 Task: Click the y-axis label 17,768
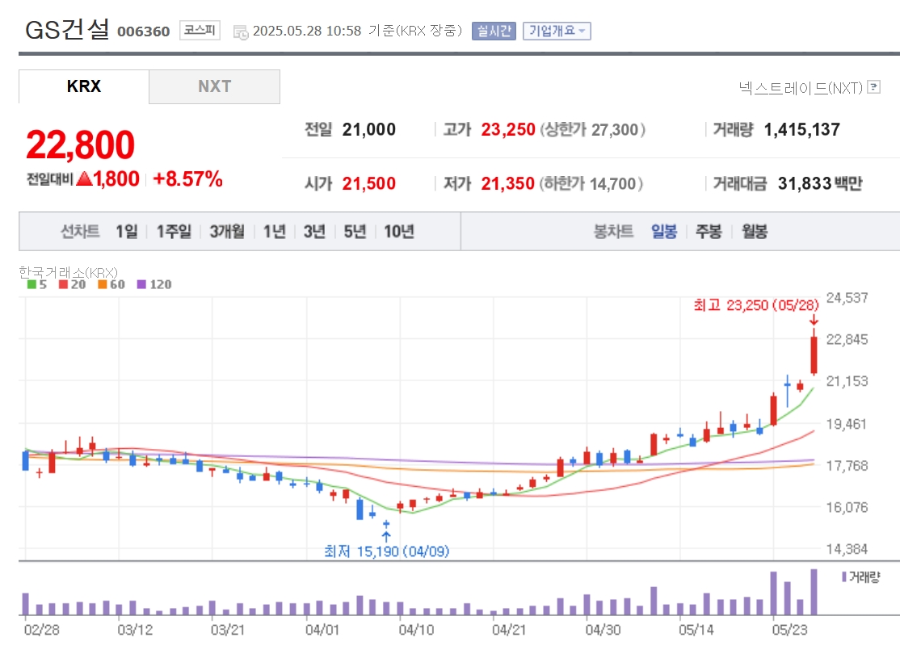point(847,466)
